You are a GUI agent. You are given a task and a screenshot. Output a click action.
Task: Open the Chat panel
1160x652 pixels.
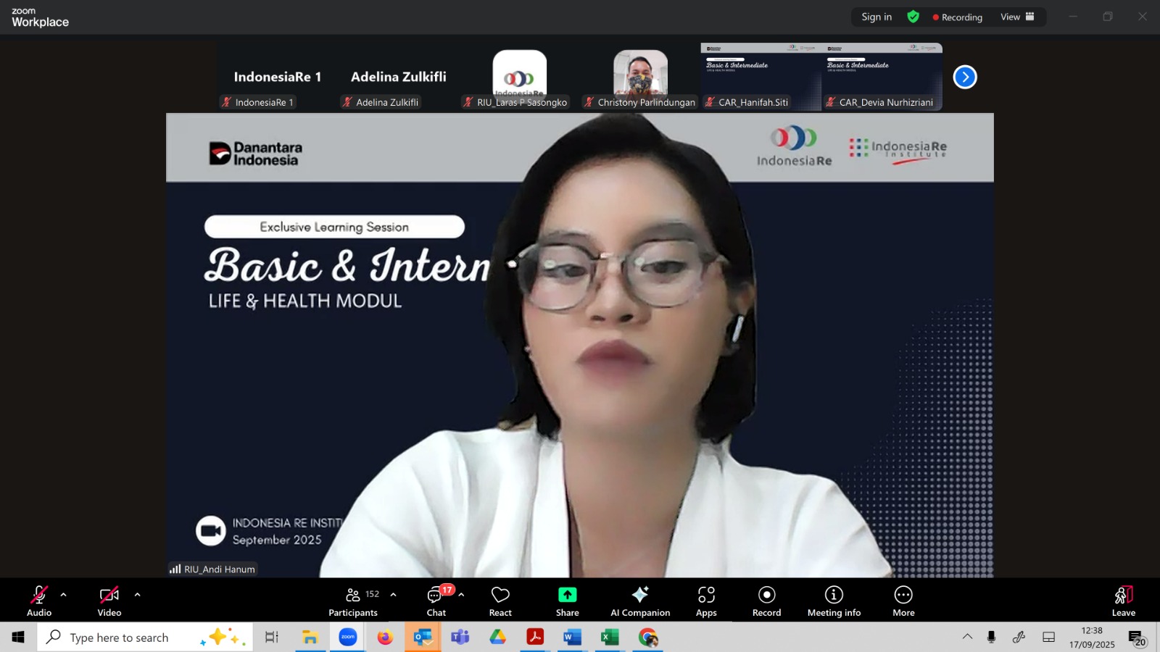point(436,601)
